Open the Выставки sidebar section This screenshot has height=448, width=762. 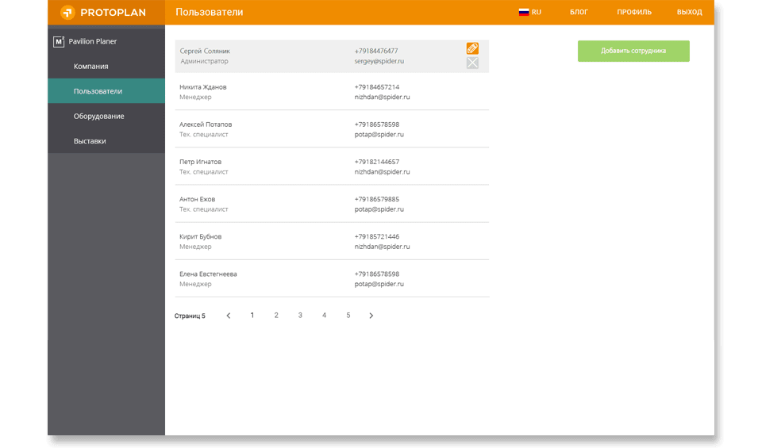tap(106, 141)
